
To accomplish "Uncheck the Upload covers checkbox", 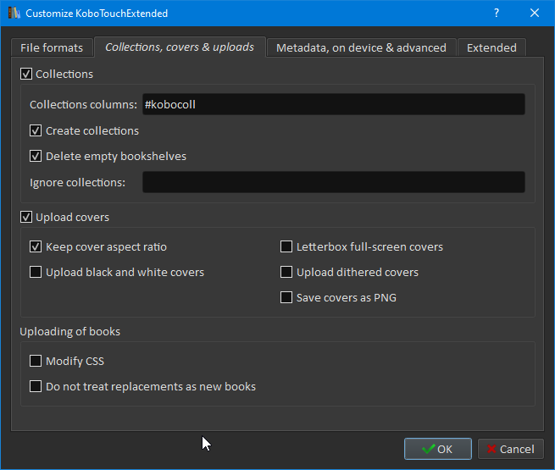I will [26, 217].
